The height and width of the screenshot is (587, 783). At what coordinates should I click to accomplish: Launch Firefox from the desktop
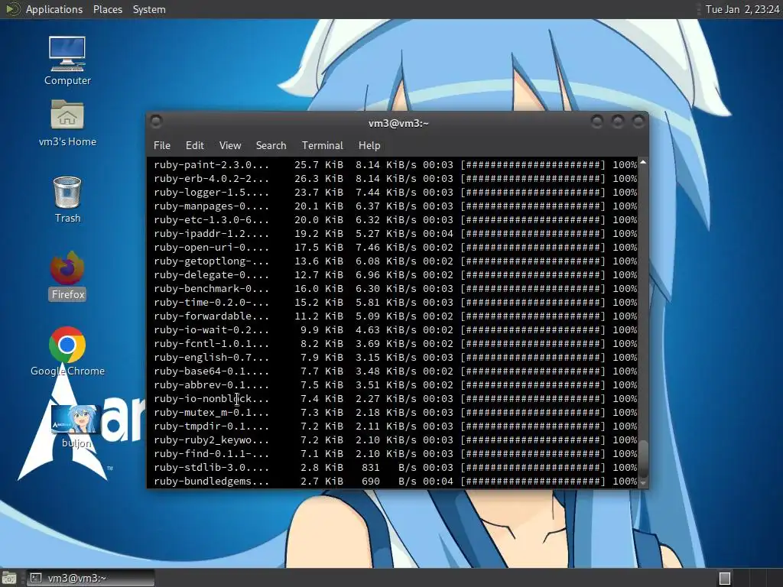[x=67, y=275]
